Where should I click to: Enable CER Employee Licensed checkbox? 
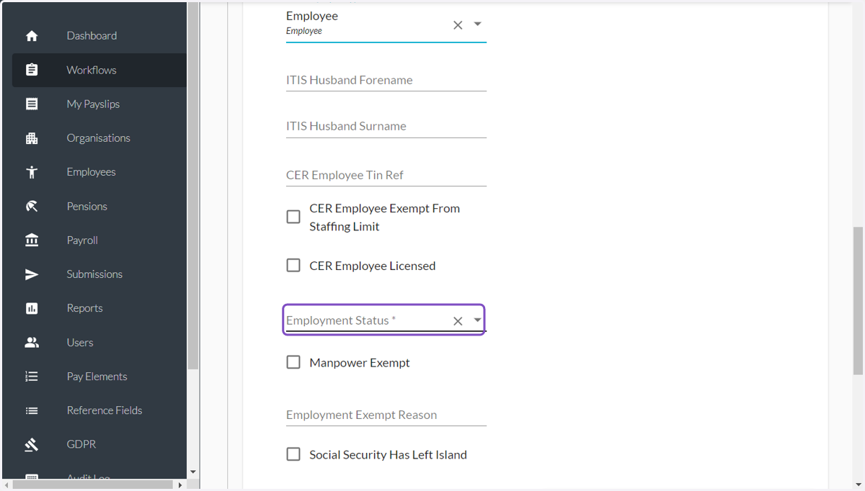click(x=293, y=266)
